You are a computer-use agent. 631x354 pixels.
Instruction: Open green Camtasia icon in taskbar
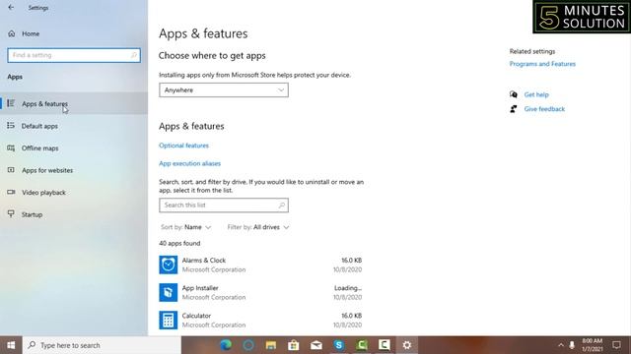tap(362, 345)
